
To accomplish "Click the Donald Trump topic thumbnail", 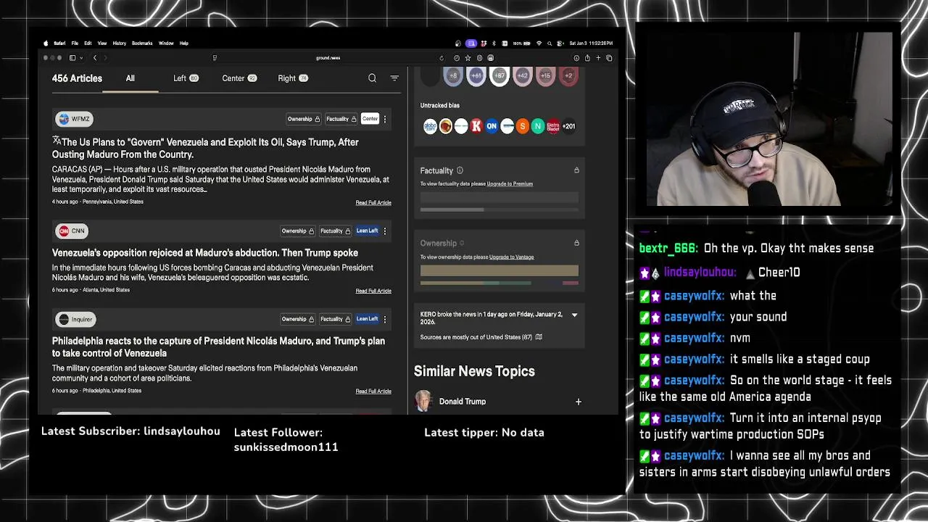I will (423, 402).
